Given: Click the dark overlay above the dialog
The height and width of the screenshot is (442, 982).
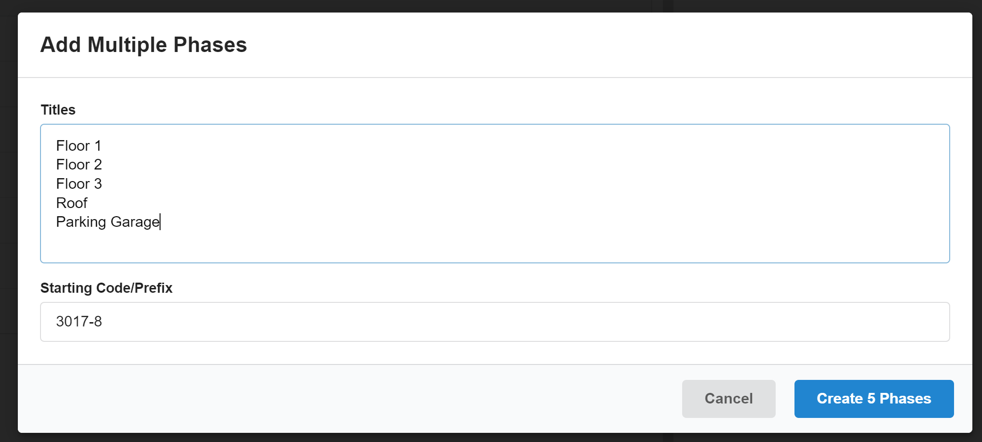Looking at the screenshot, I should [482, 6].
